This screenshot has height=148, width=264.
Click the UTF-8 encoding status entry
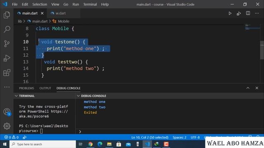195,137
